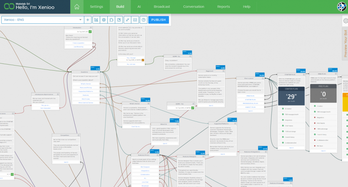
Task: Open the integrations puzzle-piece icon
Action: click(x=111, y=20)
